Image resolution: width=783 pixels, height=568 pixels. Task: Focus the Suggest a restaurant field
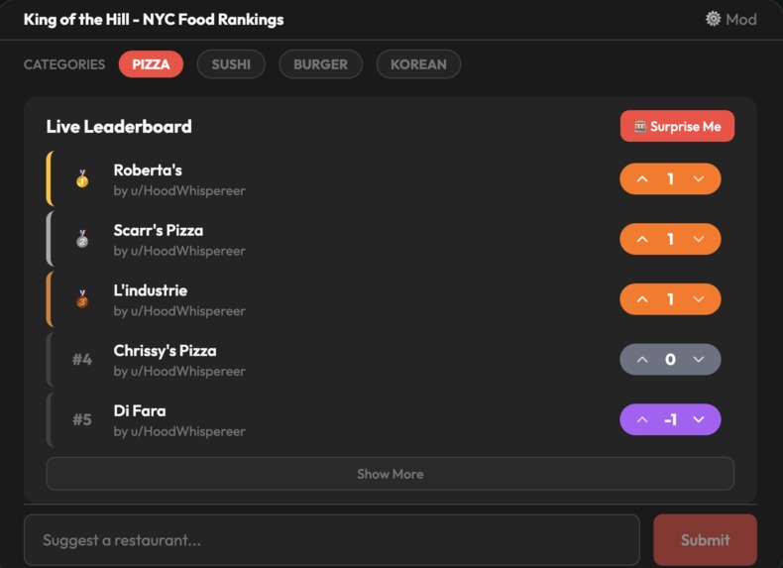(332, 540)
